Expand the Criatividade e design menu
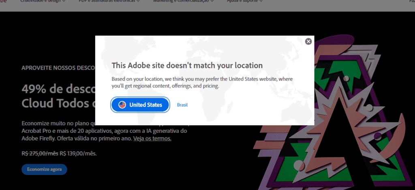Image resolution: width=415 pixels, height=190 pixels. pos(43,1)
